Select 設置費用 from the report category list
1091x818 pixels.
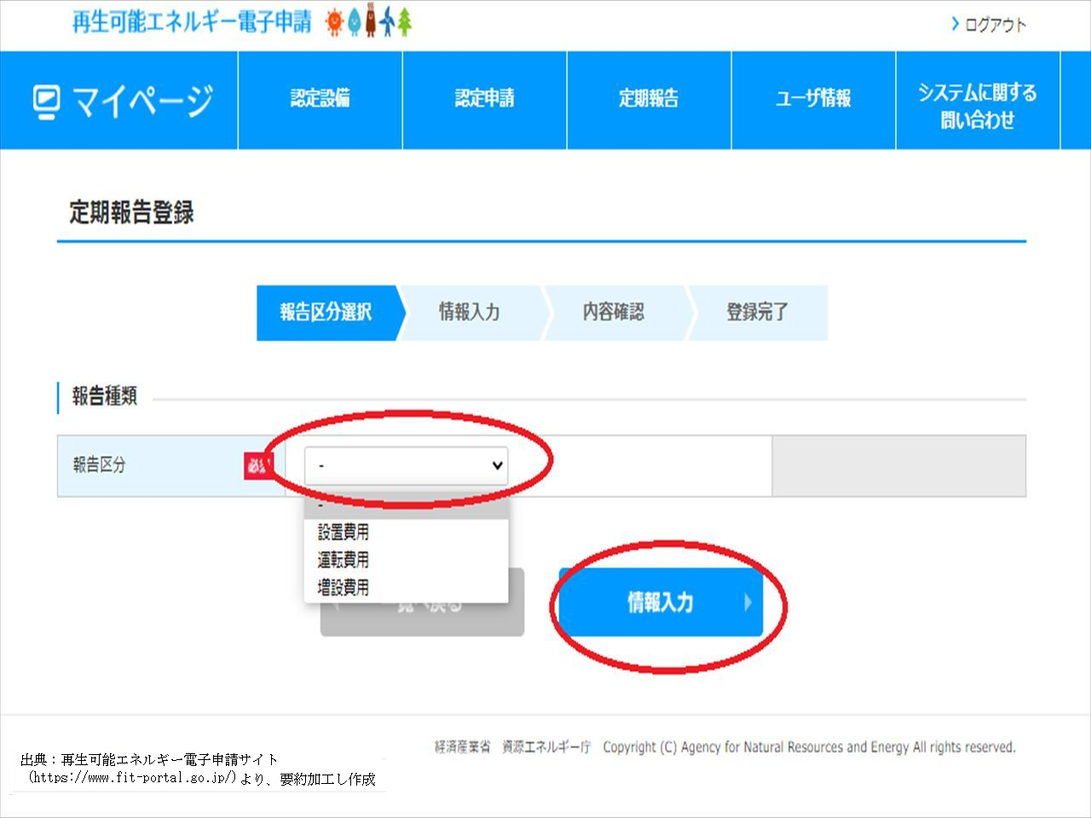345,532
